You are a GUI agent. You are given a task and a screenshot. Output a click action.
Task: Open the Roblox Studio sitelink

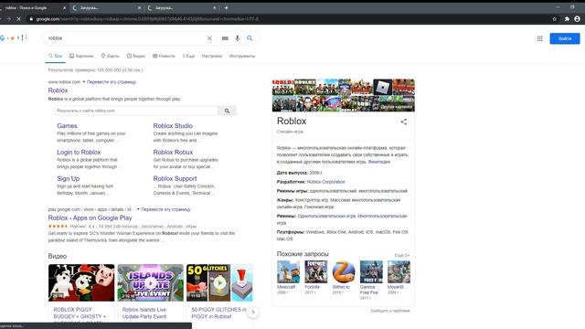173,126
